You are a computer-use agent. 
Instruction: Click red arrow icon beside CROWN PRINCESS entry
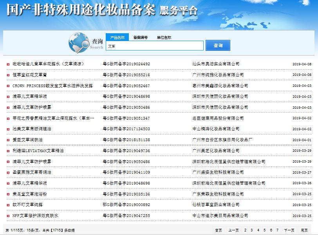(8, 86)
